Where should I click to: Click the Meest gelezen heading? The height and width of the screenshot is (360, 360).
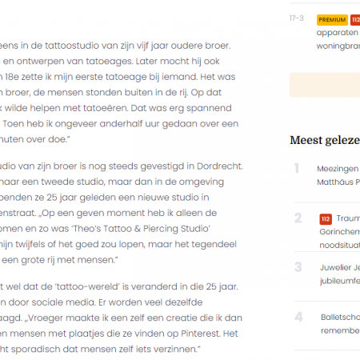[325, 140]
